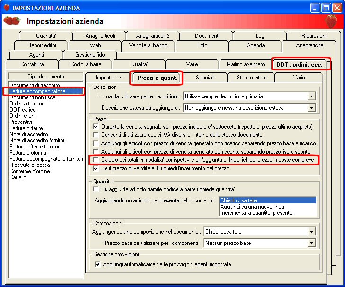Switch to the Anagrafiche tab
This screenshot has height=287, width=345.
tap(310, 45)
